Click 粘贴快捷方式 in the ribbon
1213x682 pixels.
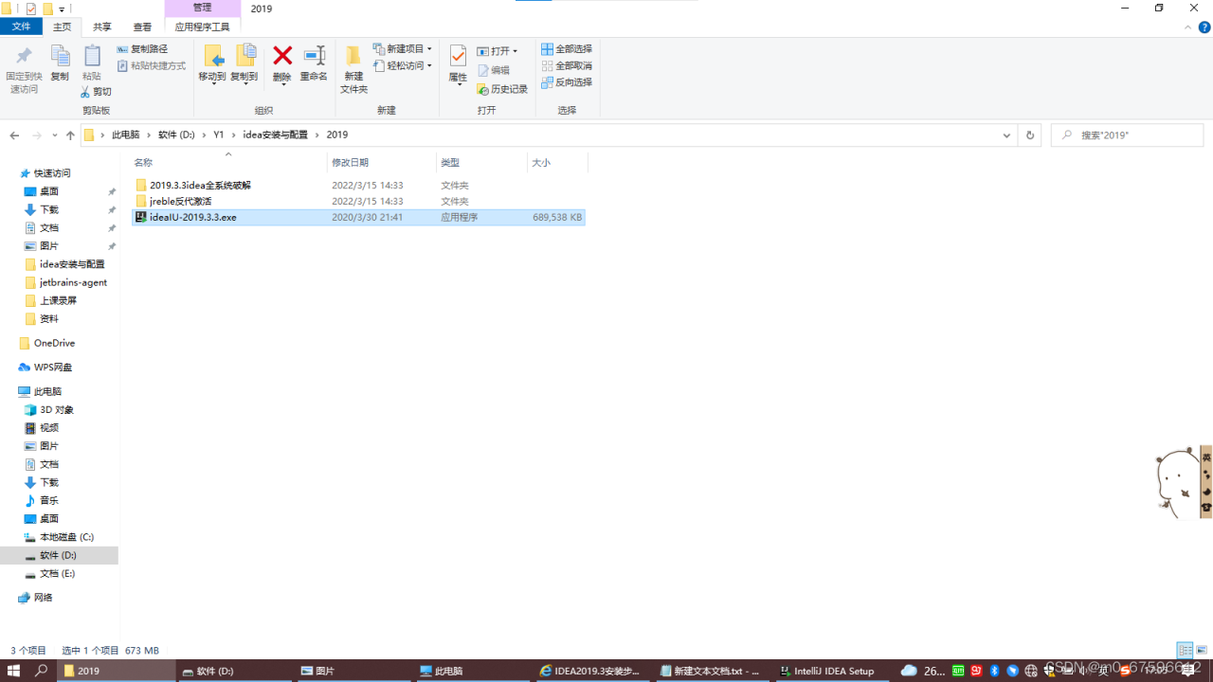(152, 66)
